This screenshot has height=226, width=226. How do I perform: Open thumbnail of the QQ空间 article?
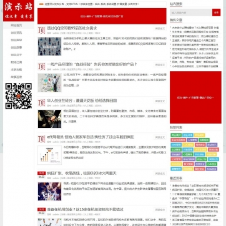point(49,46)
